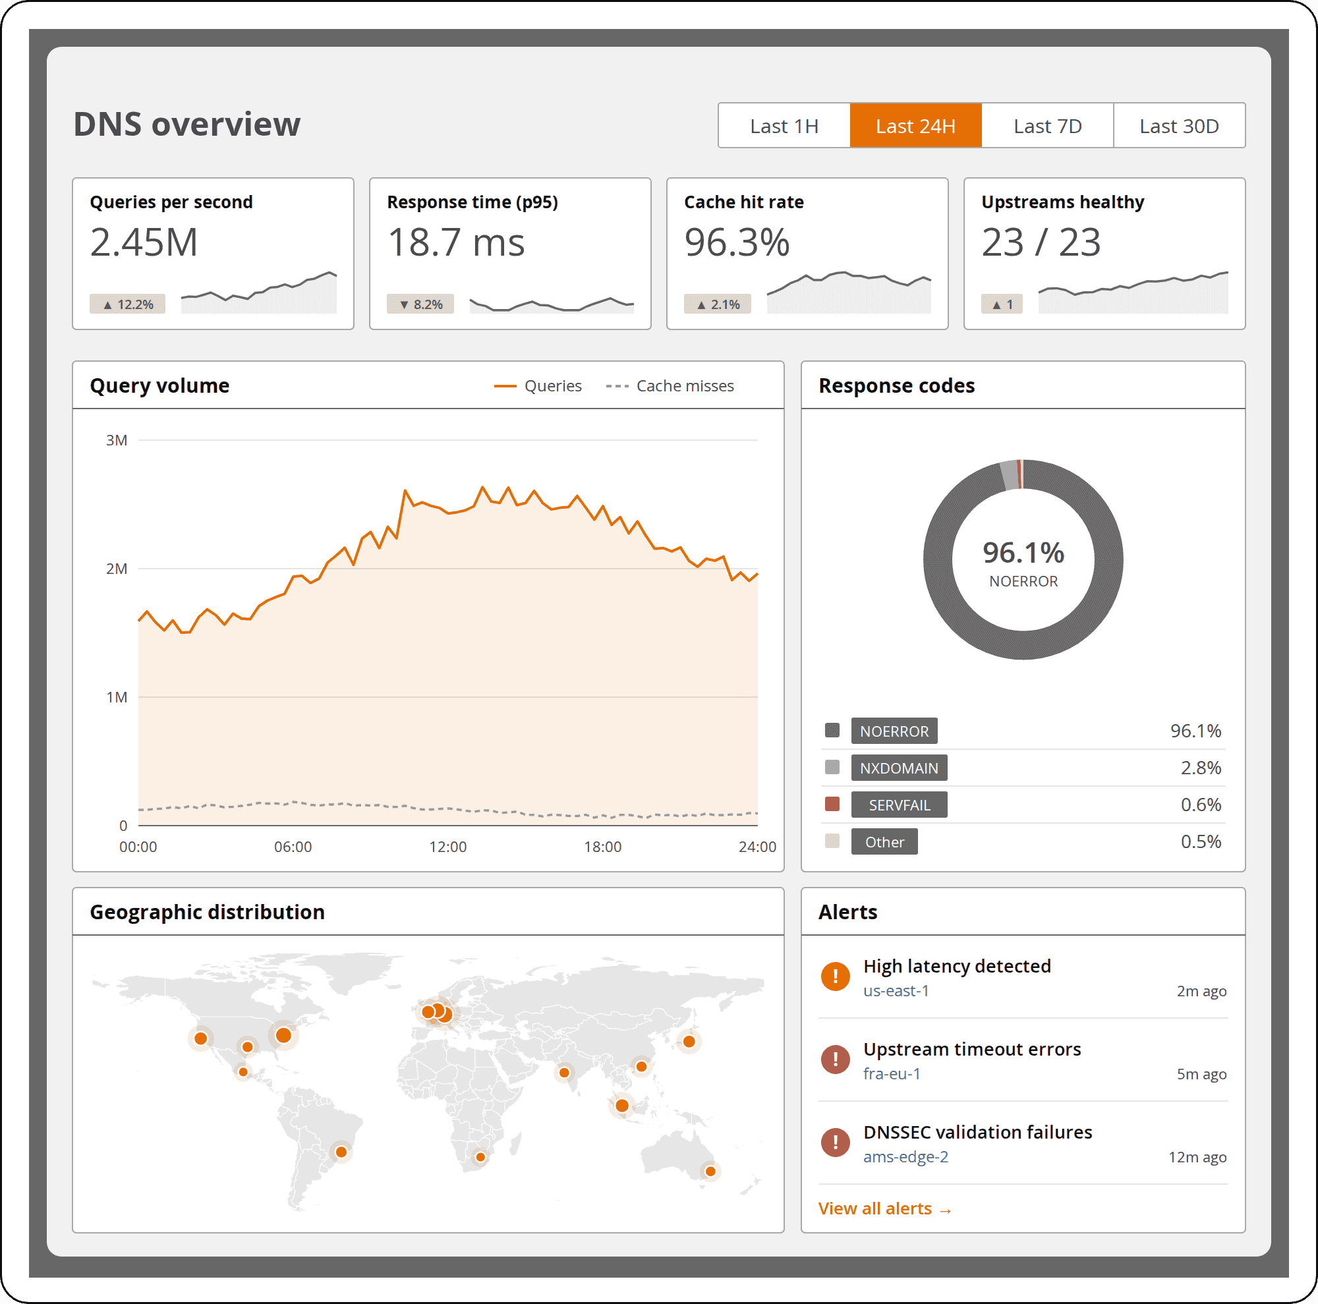
Task: Open the Upstreams healthy sparkline
Action: [x=1133, y=293]
